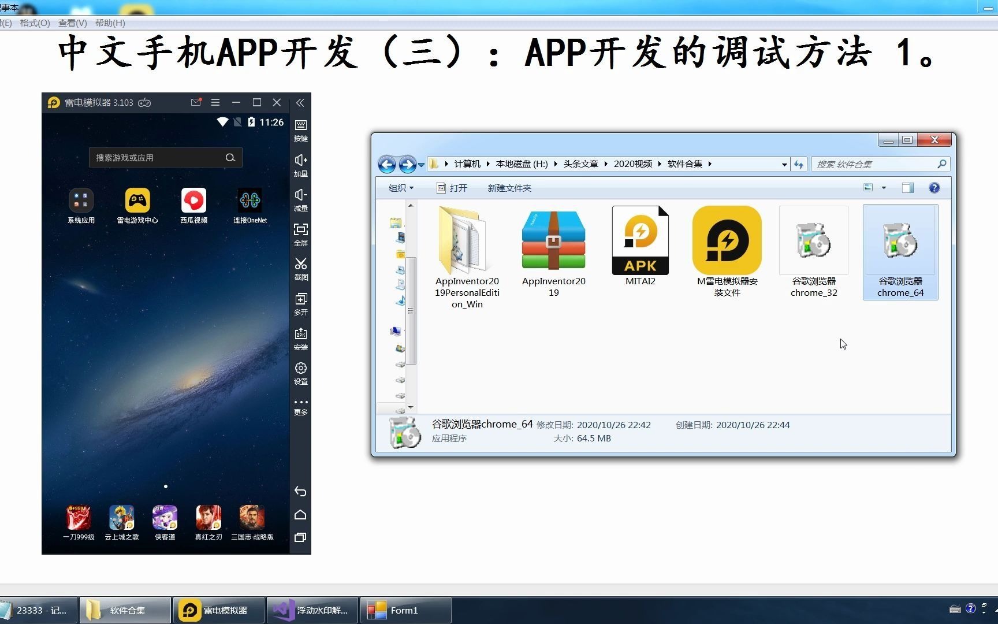Click the magnifier icon in emulator search bar
The height and width of the screenshot is (624, 998).
point(230,158)
